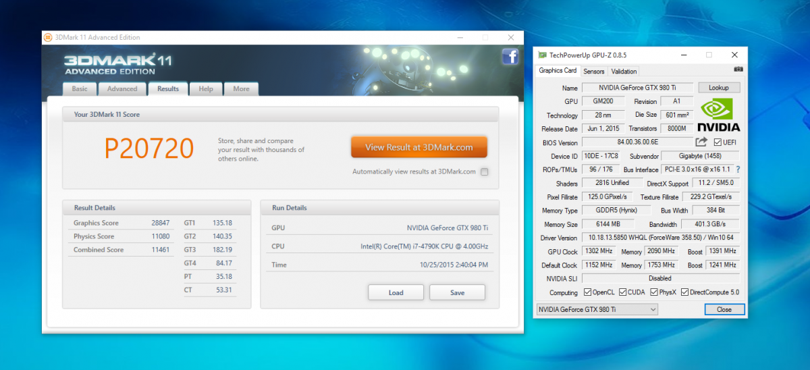The image size is (810, 370).
Task: Click the GPU field GM200
Action: 603,101
